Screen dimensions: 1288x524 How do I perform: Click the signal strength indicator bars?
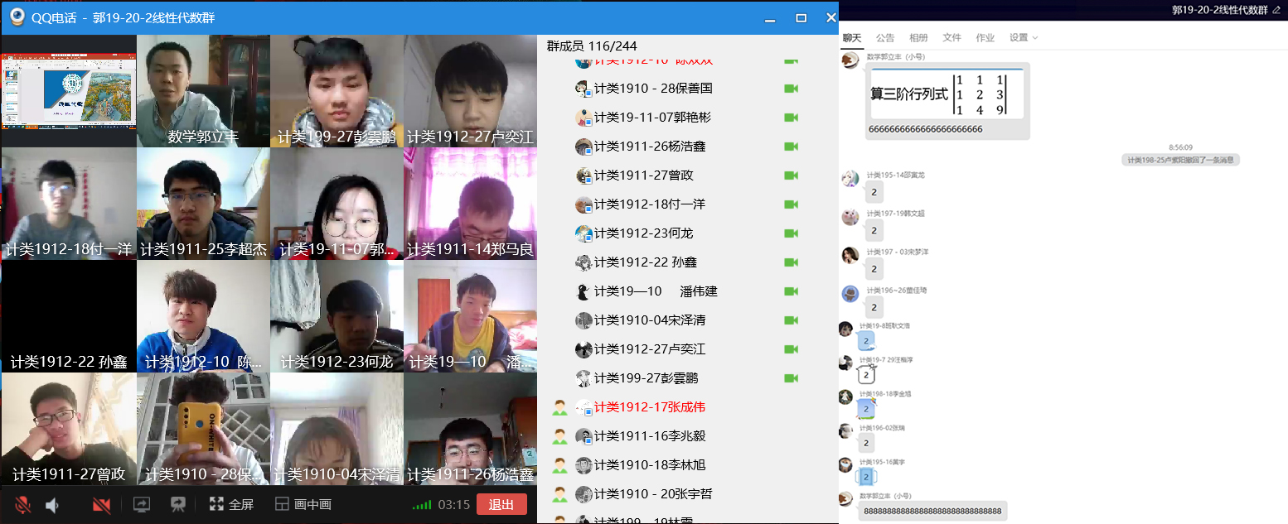tap(422, 505)
